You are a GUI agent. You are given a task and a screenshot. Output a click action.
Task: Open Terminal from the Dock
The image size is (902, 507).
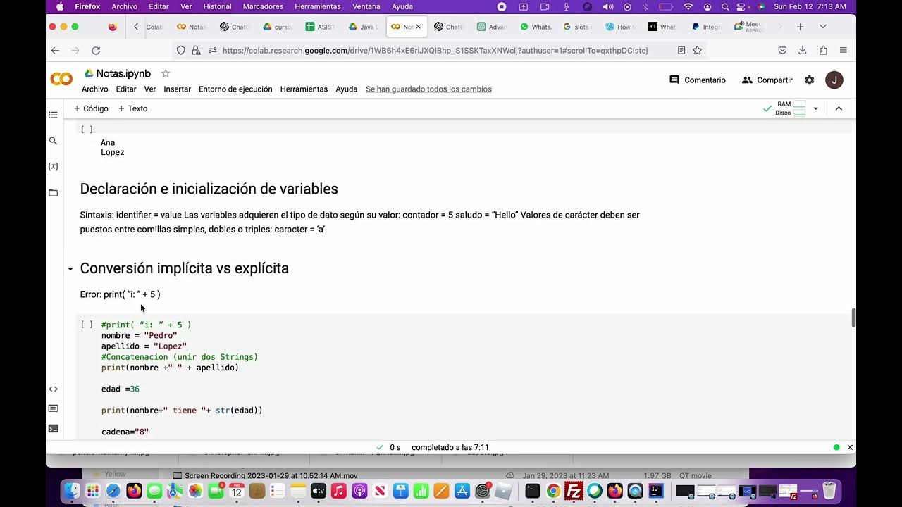tap(533, 491)
